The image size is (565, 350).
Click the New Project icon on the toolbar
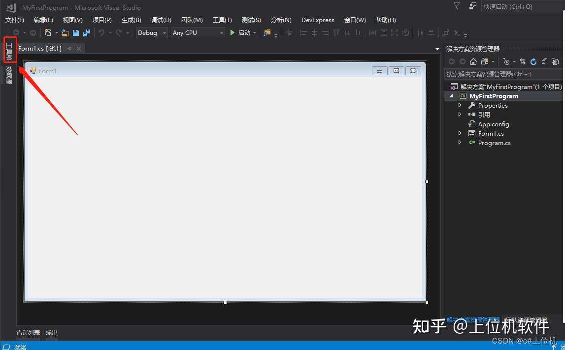coord(48,33)
